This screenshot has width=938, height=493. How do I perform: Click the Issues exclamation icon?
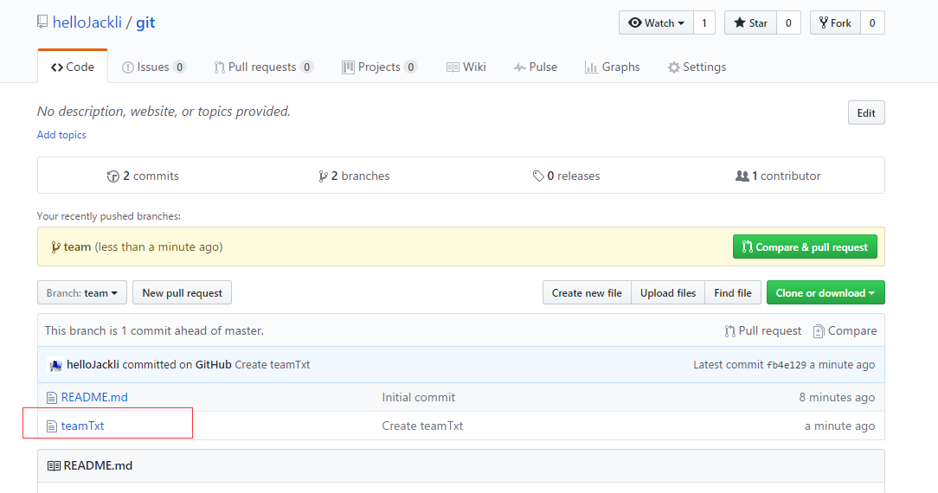pos(127,67)
